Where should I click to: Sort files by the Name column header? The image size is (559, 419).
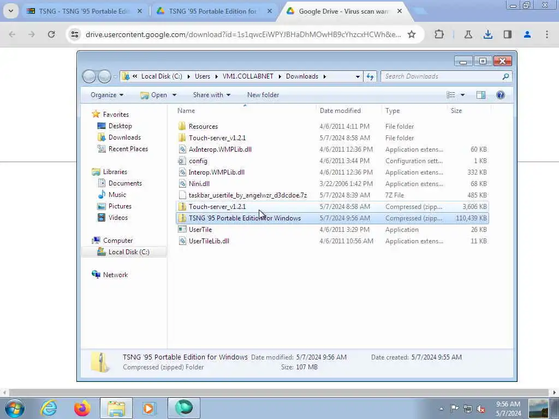tap(246, 110)
